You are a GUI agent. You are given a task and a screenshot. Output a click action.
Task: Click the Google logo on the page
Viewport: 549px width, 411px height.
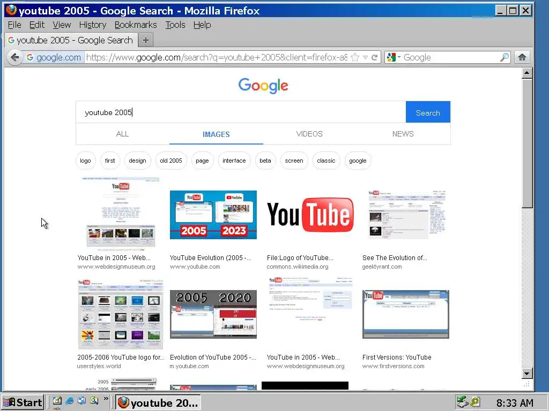point(263,85)
